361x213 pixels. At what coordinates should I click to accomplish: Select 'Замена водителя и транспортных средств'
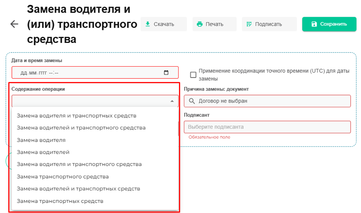[76, 116]
